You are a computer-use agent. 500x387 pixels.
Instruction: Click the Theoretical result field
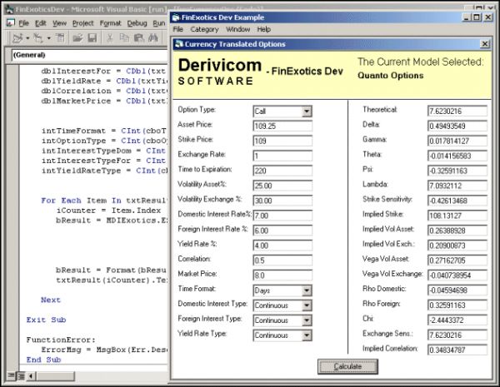click(x=457, y=112)
